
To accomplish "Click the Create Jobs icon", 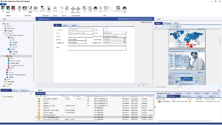I will click(x=124, y=8).
